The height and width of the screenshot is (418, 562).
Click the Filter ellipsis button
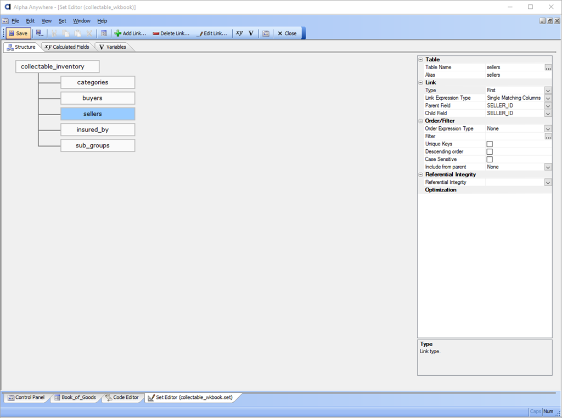pyautogui.click(x=548, y=137)
